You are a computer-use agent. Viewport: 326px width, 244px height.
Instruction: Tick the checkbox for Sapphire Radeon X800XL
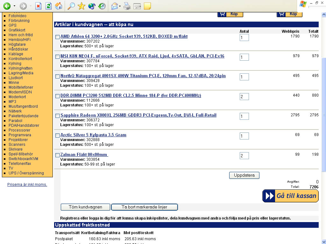tap(58, 116)
